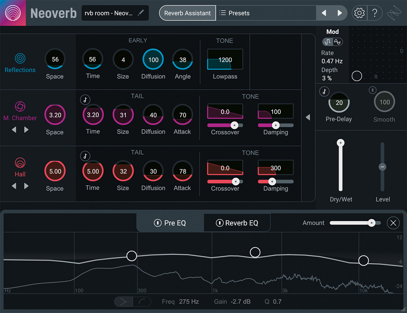
Task: Click the Q value 0.7
Action: pos(277,301)
